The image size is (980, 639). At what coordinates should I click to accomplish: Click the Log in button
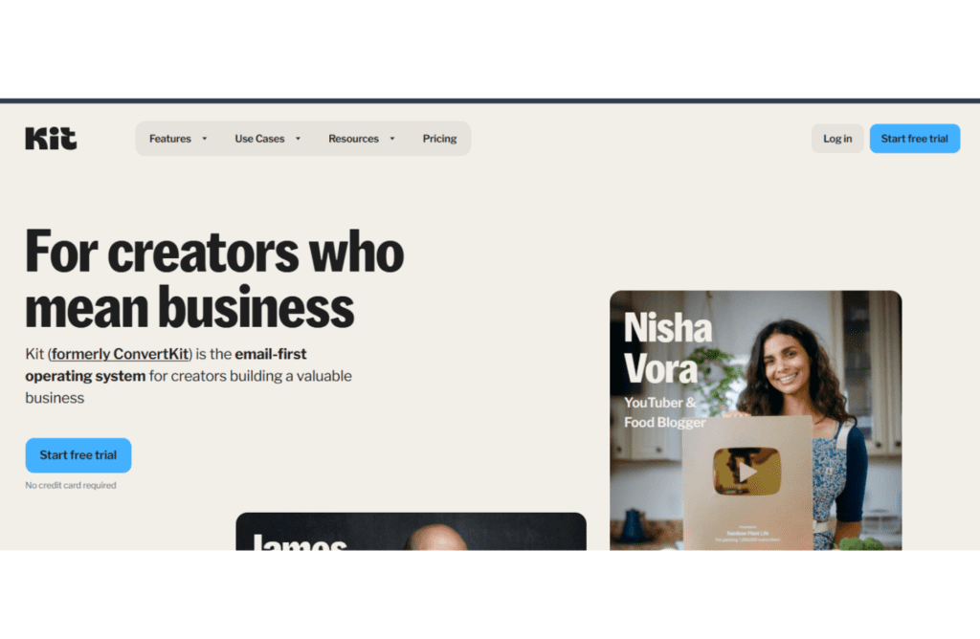pos(836,139)
